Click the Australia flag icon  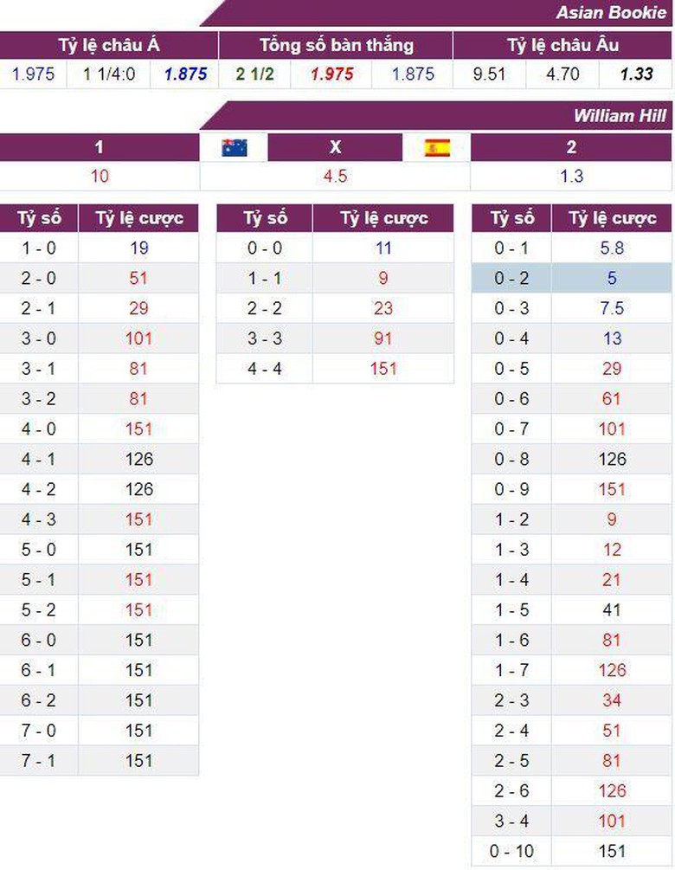234,147
